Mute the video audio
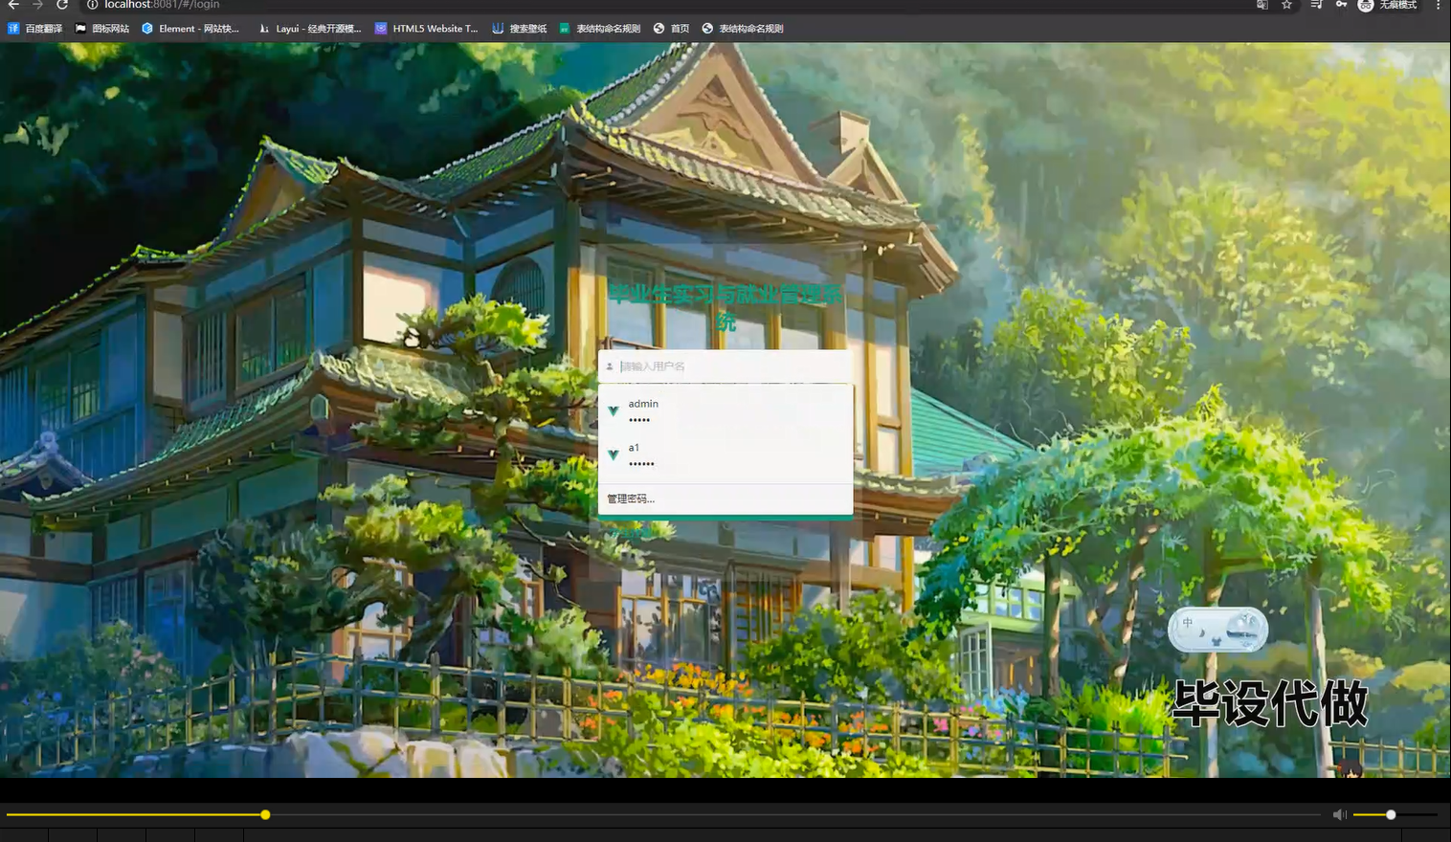This screenshot has width=1451, height=842. click(x=1339, y=814)
